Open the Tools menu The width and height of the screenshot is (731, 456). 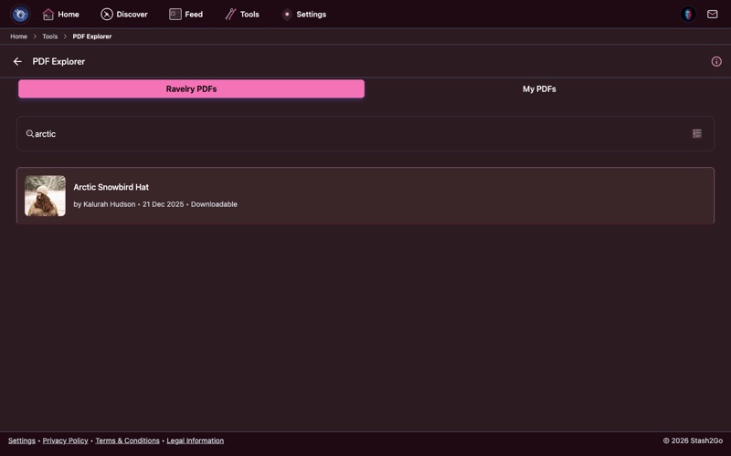(242, 15)
